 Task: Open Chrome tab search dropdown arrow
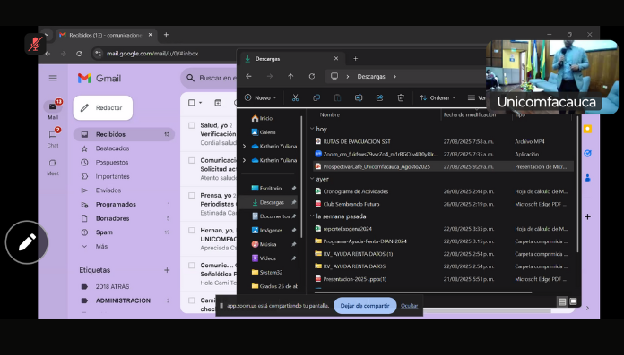point(47,35)
